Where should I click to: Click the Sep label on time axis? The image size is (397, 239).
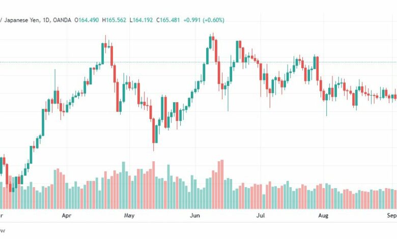click(x=392, y=216)
